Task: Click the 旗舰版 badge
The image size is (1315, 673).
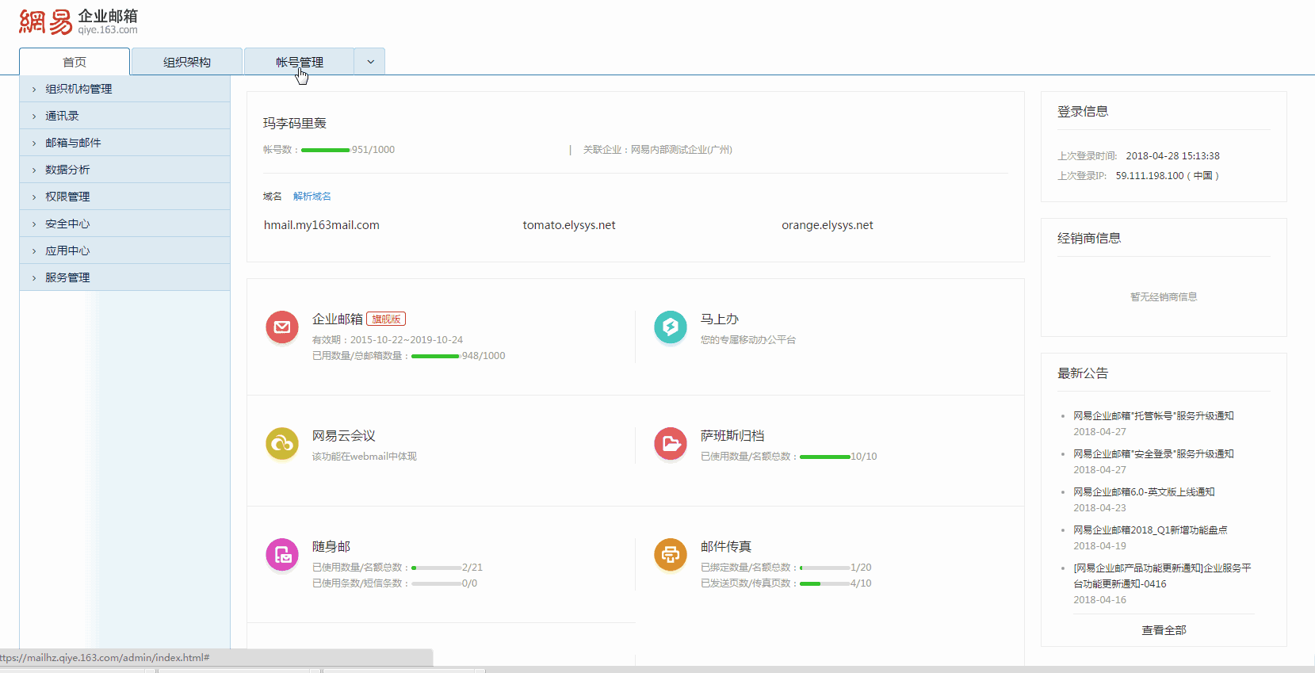Action: tap(386, 319)
